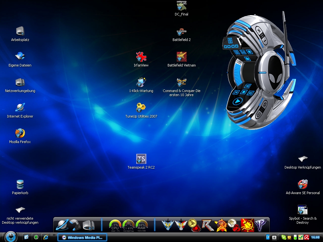Open the Eigene Dateien folder icon

tap(20, 60)
